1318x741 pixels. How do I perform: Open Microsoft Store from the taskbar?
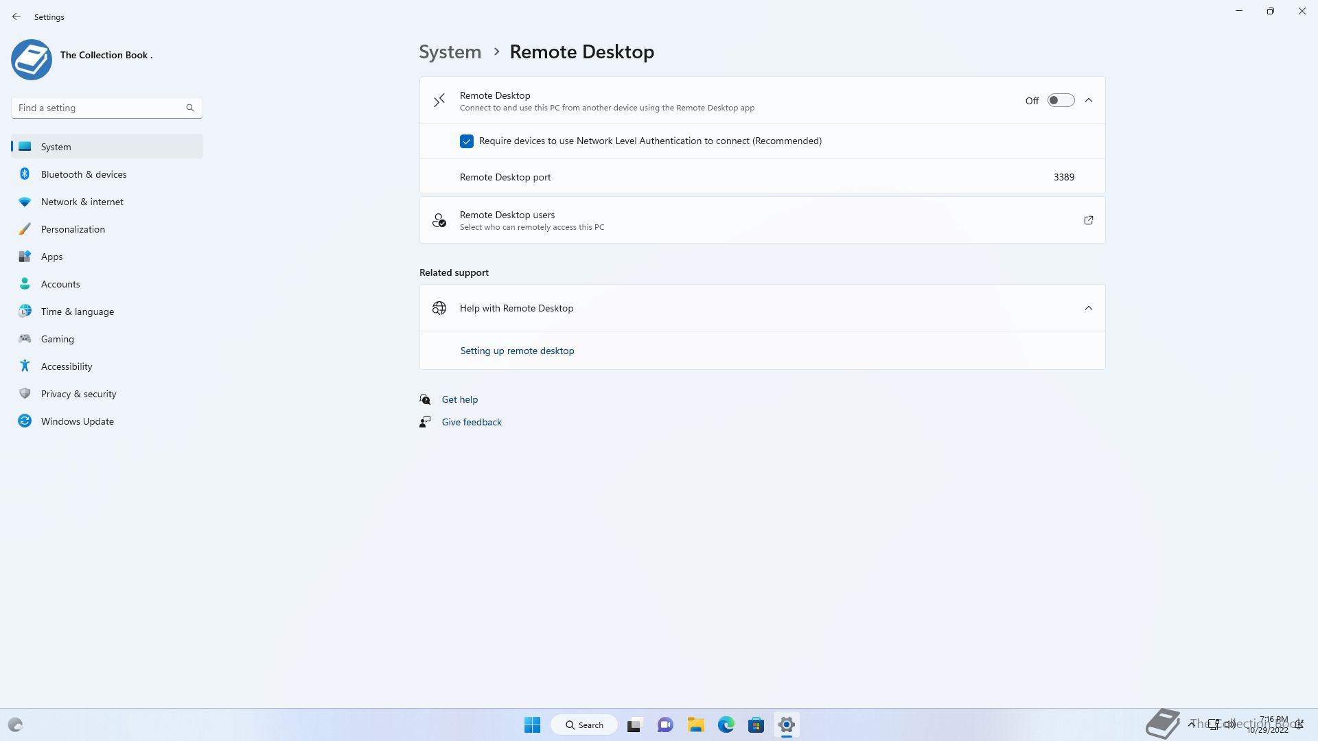756,725
